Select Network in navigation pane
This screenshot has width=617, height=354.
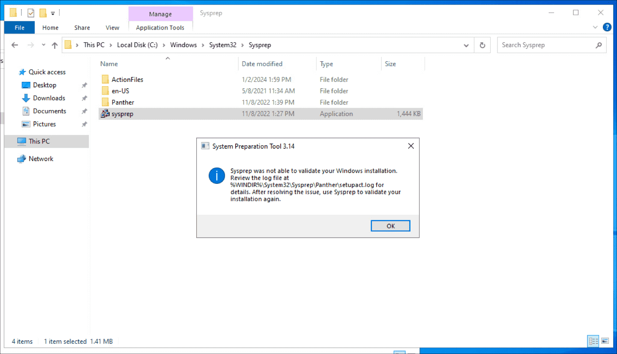coord(41,159)
